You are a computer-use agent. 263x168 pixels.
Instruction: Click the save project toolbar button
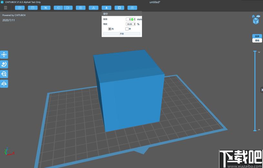[x=33, y=8]
